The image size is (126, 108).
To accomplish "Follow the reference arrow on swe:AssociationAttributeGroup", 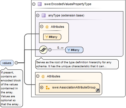I will tap(97, 90).
